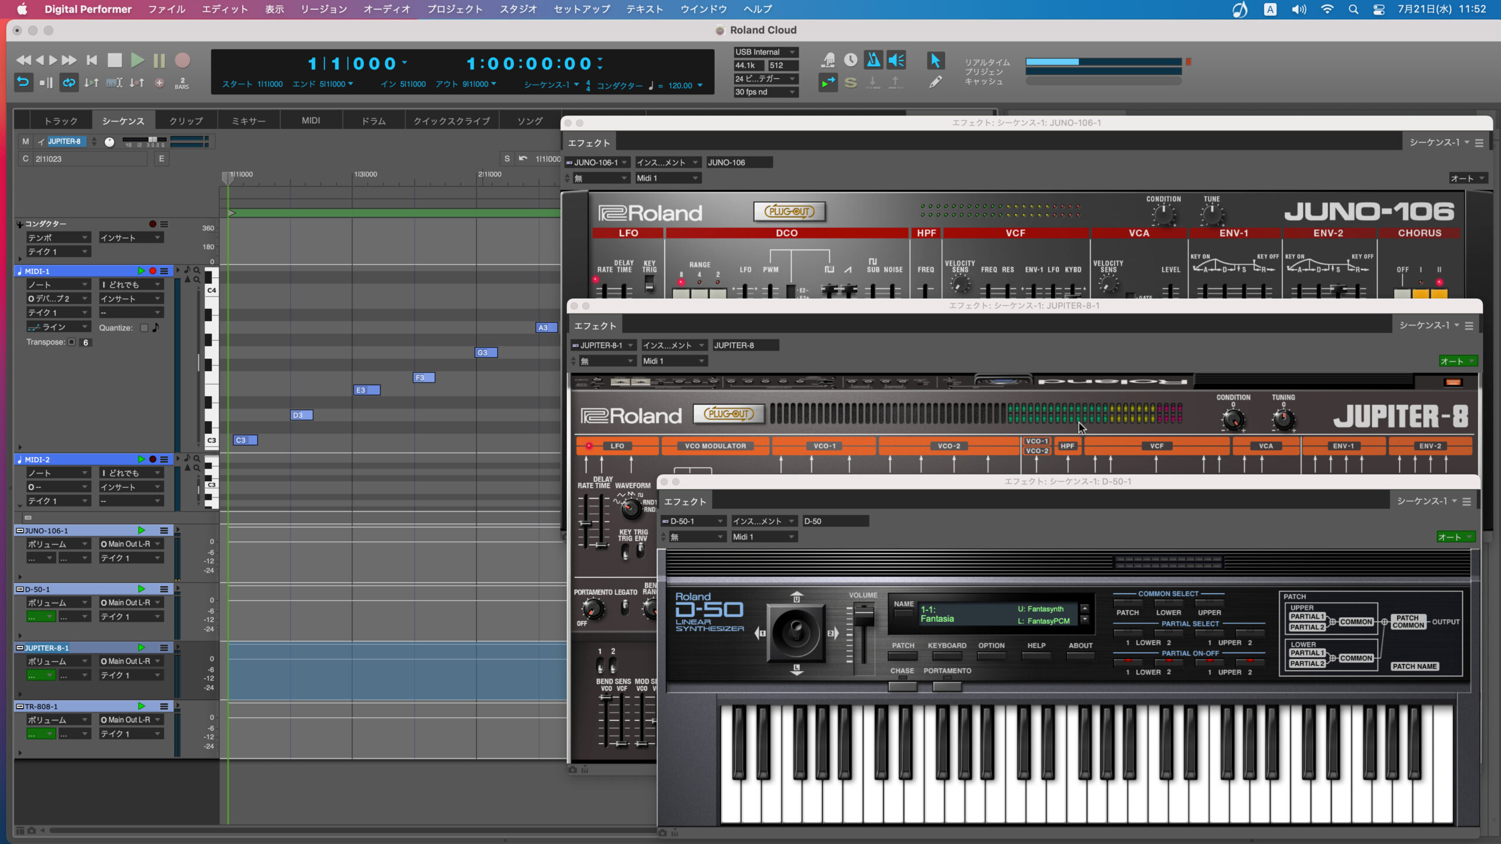Viewport: 1501px width, 844px height.
Task: Toggle the memory cycle loop button
Action: click(x=69, y=83)
